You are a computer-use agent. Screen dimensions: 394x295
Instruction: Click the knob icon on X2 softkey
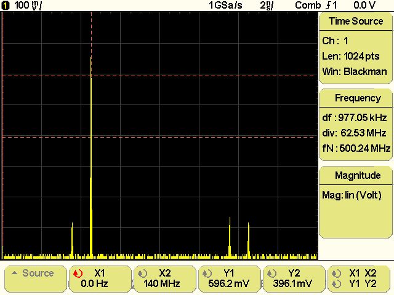pyautogui.click(x=142, y=273)
